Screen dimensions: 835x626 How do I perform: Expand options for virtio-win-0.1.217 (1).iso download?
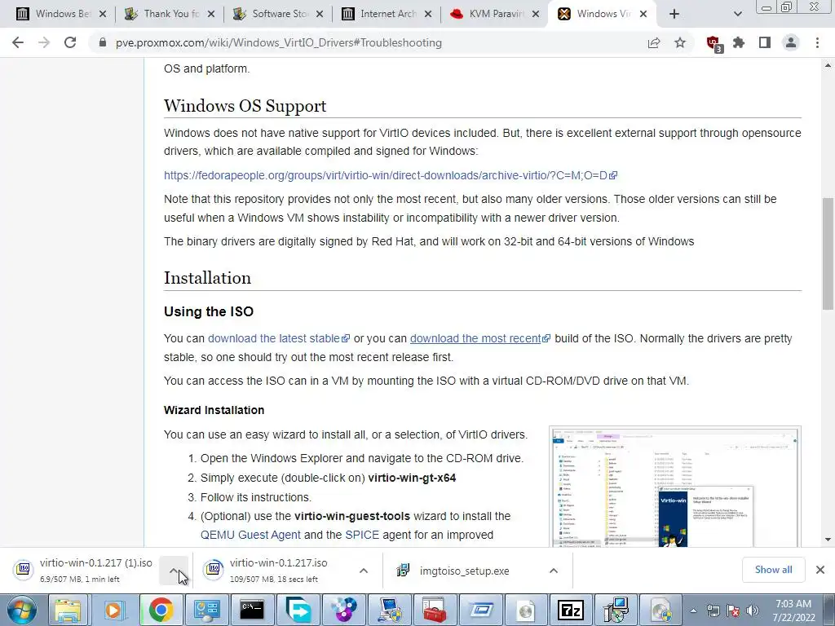point(174,570)
